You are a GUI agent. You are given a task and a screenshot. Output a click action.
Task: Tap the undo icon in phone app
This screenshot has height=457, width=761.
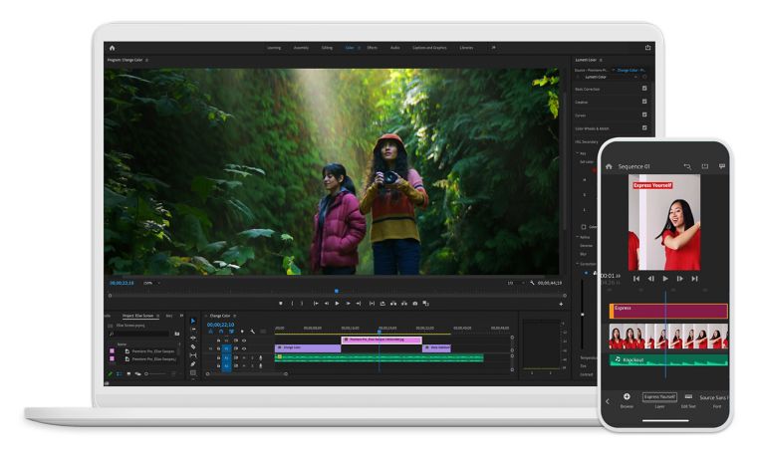[x=686, y=166]
